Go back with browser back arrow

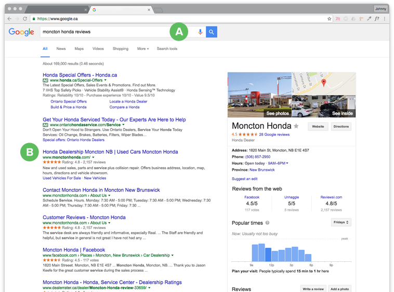coord(9,19)
